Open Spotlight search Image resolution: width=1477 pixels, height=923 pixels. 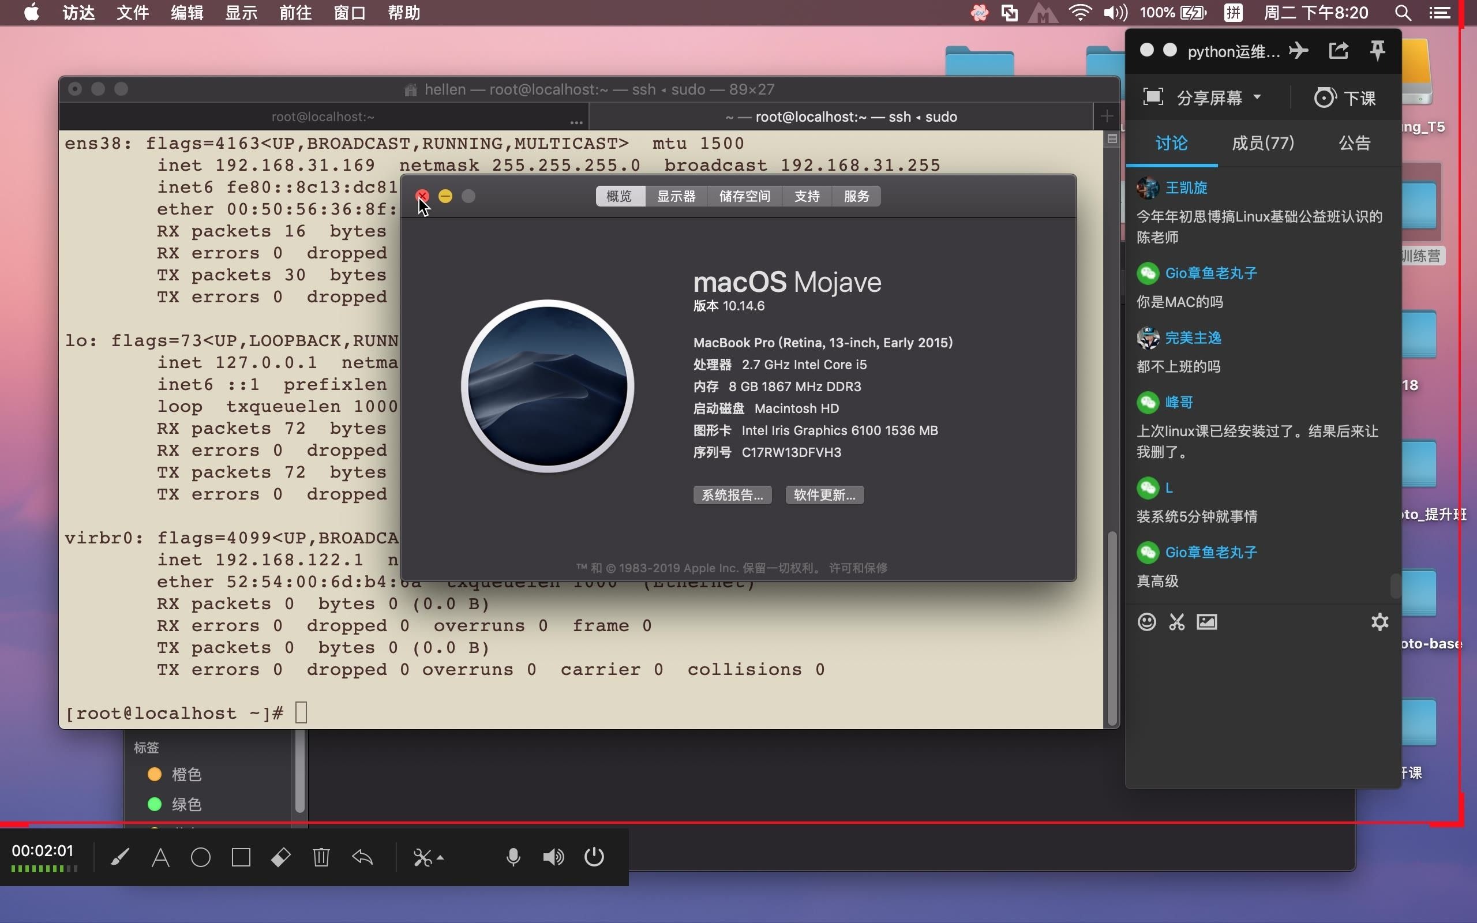pos(1403,13)
